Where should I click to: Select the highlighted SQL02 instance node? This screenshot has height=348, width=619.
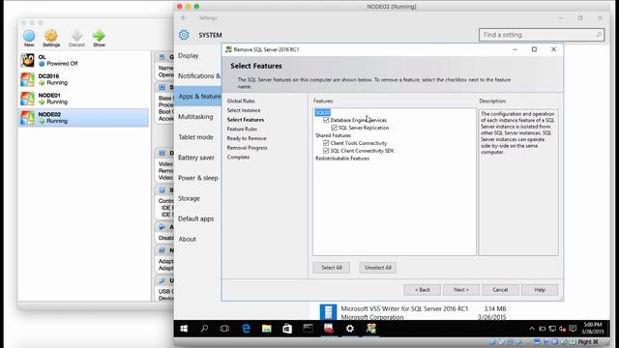[x=322, y=112]
